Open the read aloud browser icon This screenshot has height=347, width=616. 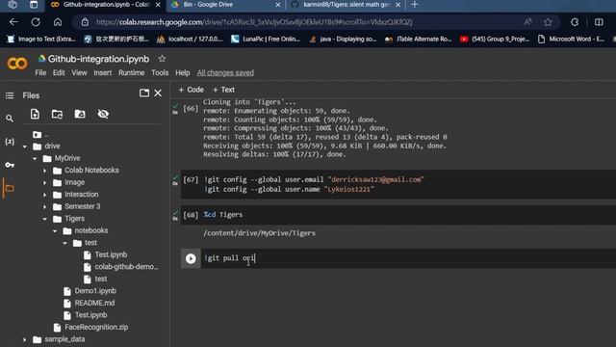coord(528,22)
